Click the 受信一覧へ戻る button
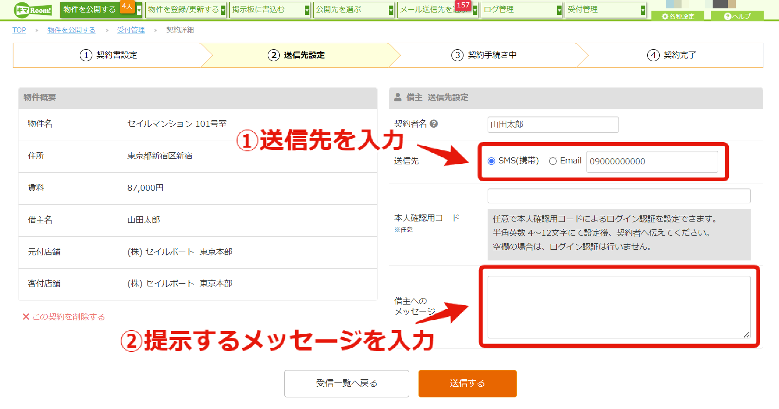 coord(347,383)
